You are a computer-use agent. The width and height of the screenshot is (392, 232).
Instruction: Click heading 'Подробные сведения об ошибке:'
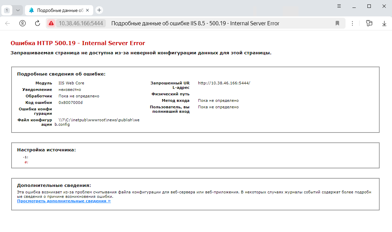pos(61,74)
